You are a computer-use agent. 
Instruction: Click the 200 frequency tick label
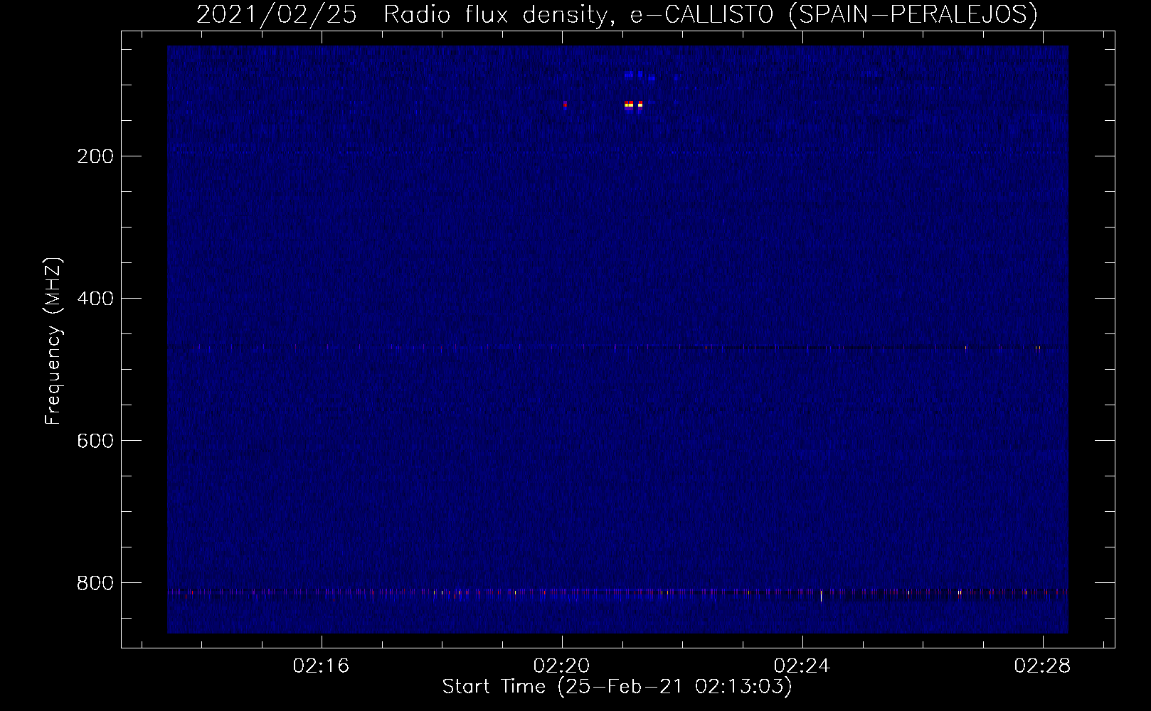94,156
